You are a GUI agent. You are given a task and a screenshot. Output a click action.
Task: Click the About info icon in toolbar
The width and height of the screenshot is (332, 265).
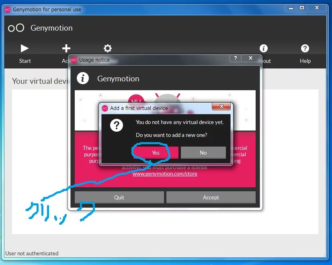tap(264, 48)
